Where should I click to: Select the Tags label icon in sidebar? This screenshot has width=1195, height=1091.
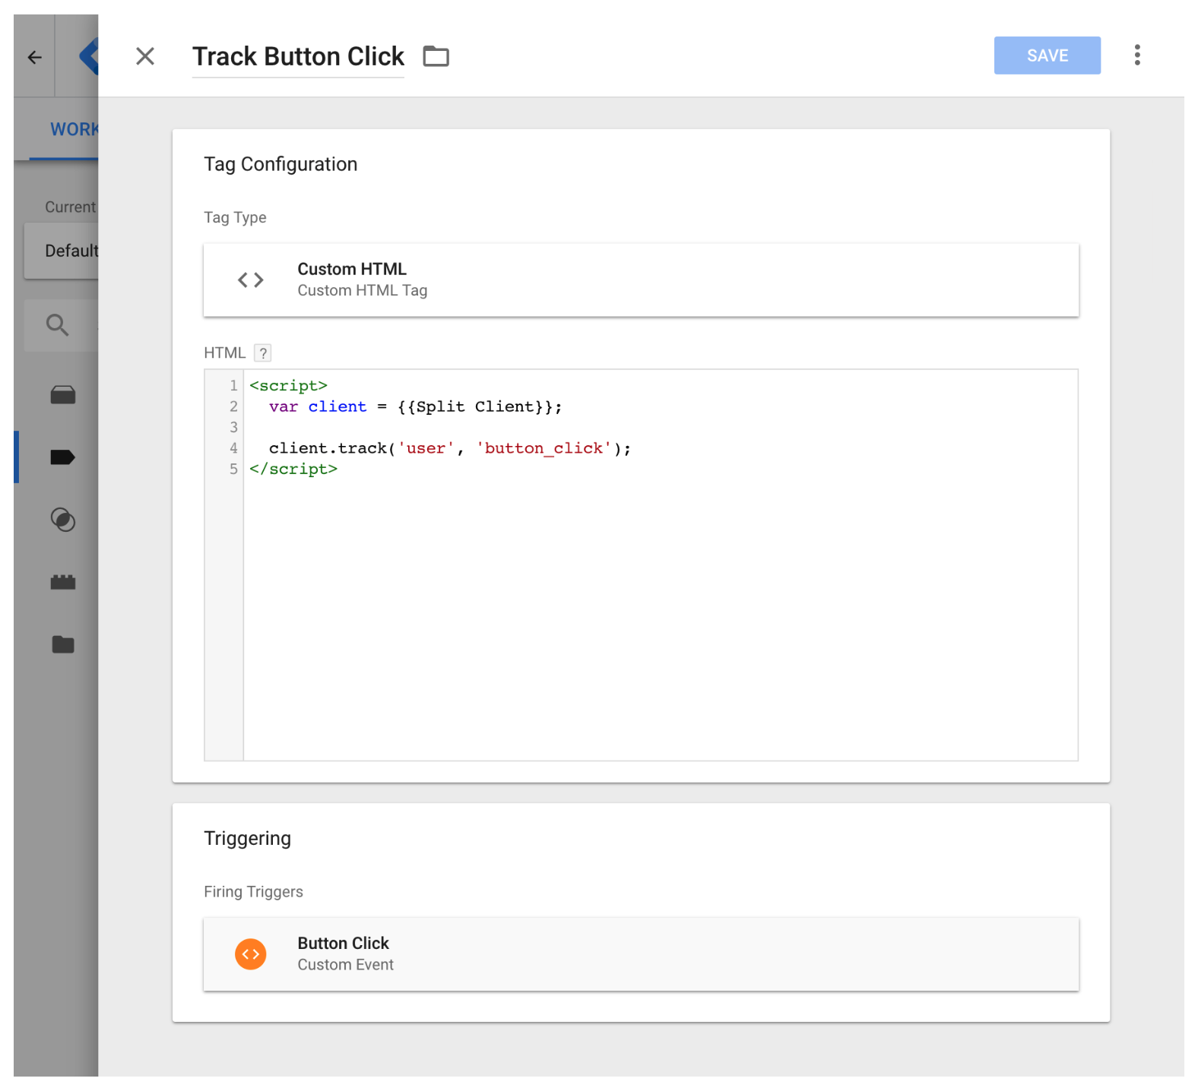(62, 457)
